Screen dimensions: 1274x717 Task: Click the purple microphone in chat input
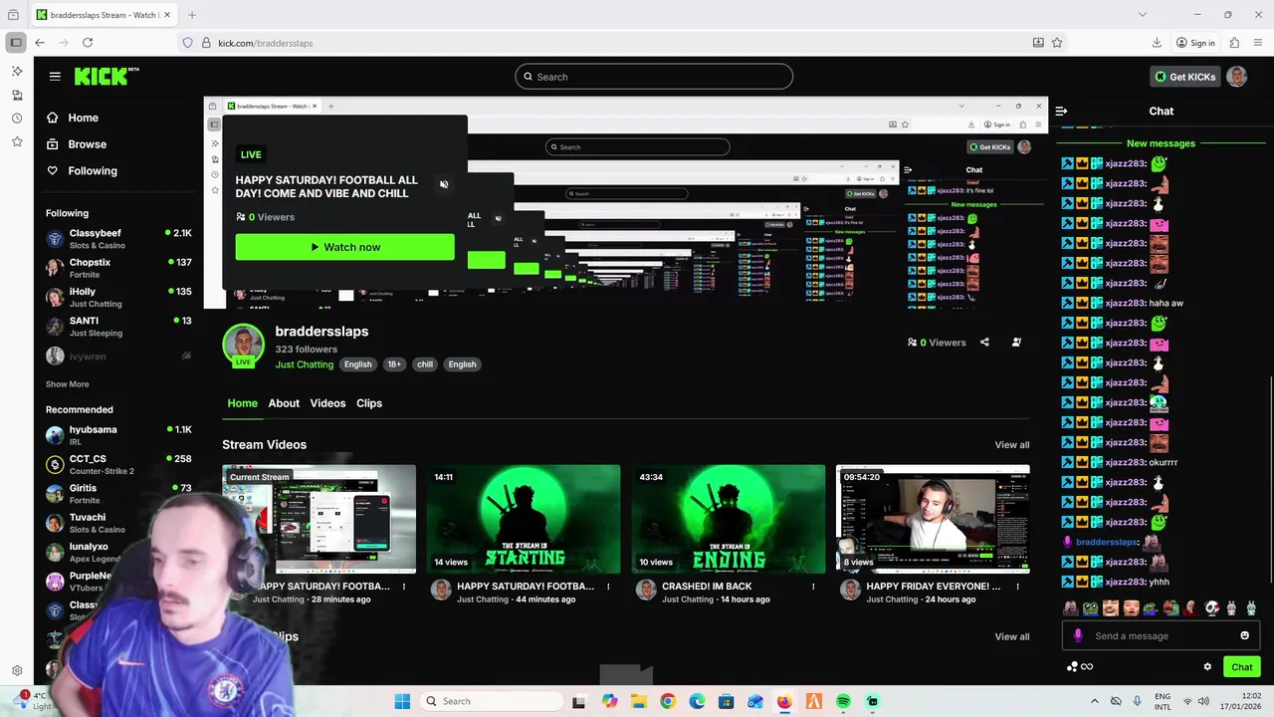tap(1078, 636)
